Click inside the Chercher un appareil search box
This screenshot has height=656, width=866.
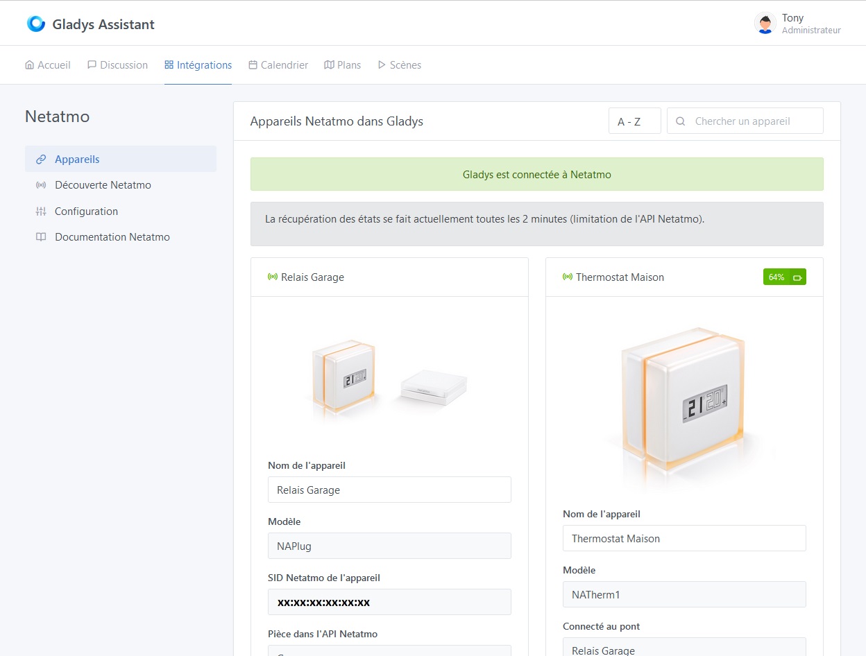click(x=742, y=121)
